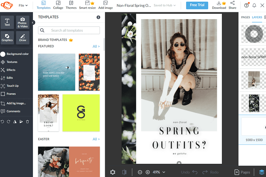View All featured templates
The height and width of the screenshot is (177, 266).
point(96,46)
